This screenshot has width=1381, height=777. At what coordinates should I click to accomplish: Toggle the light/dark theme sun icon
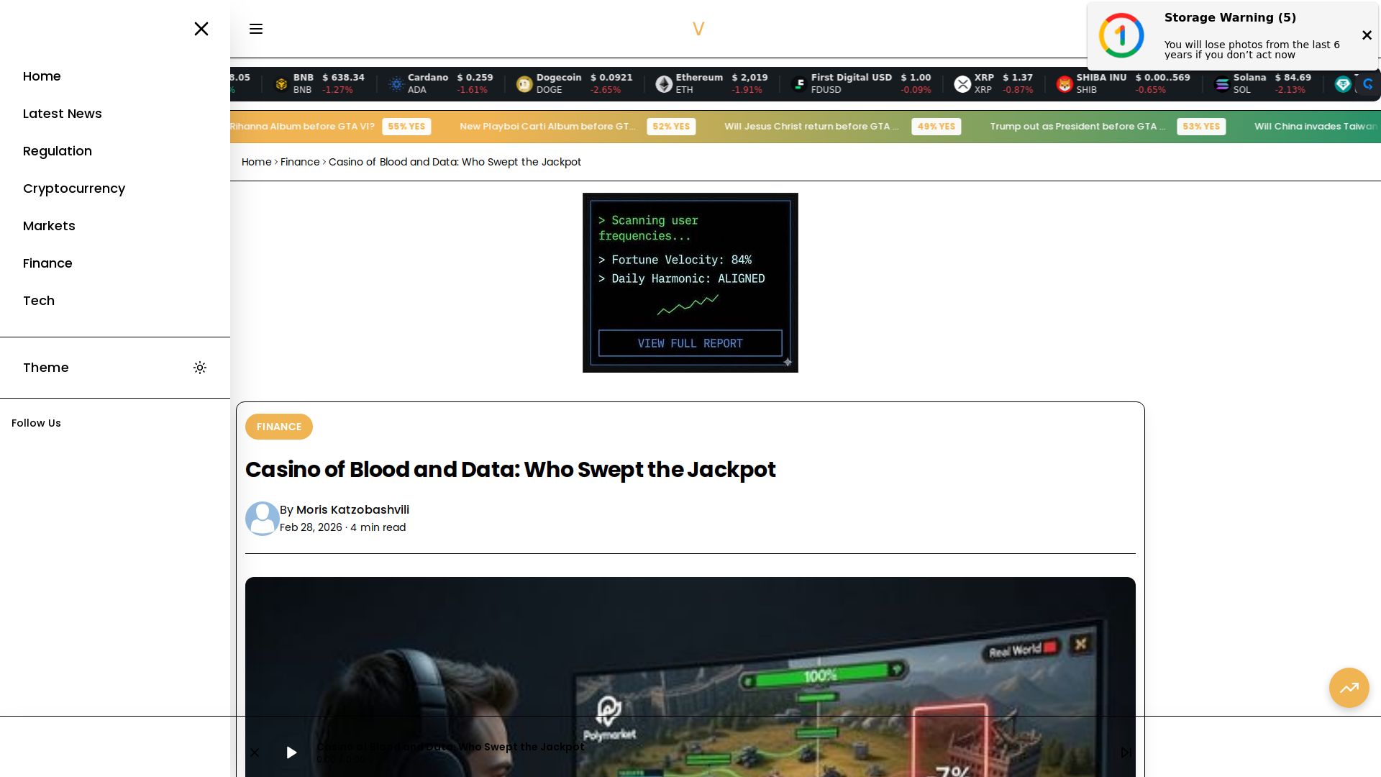[x=200, y=368]
